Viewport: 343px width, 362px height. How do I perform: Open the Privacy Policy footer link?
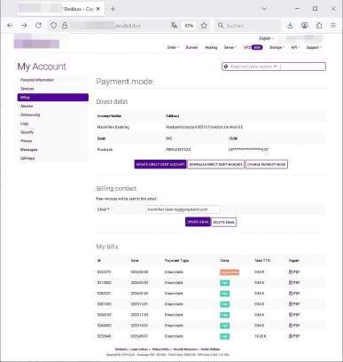point(161,350)
